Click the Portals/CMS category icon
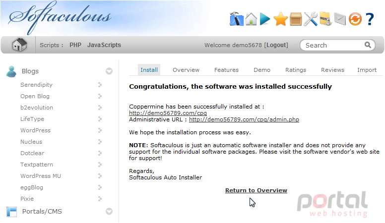 11,212
